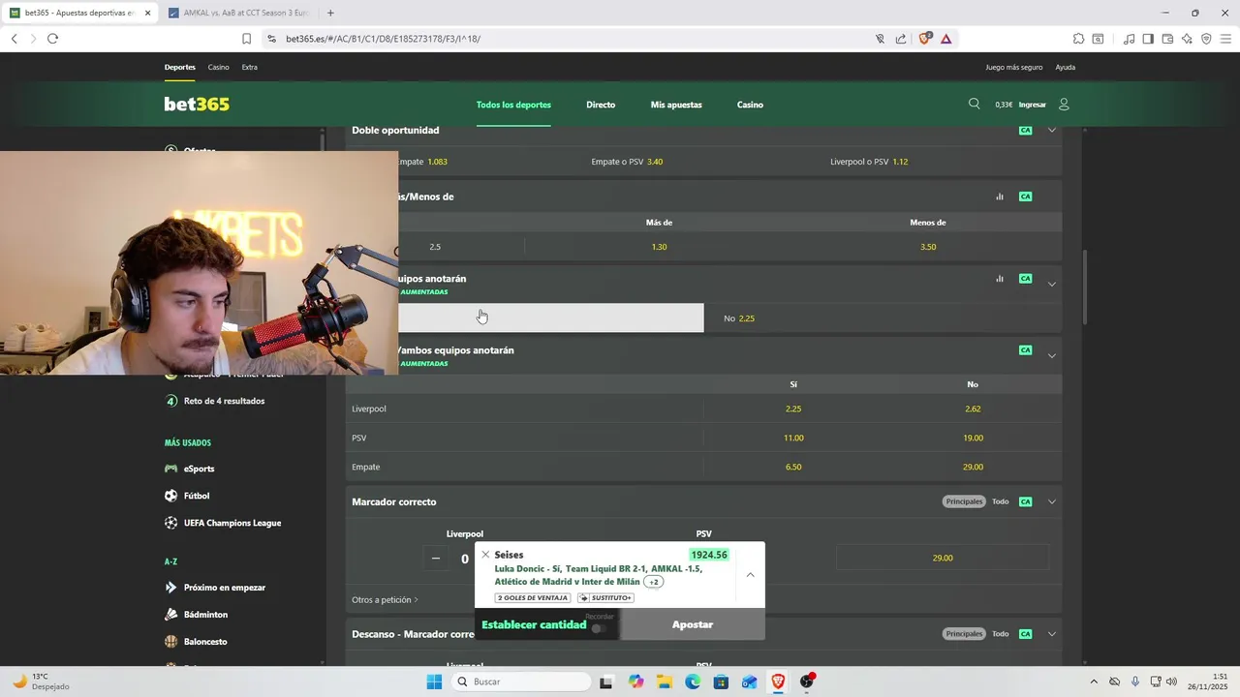The width and height of the screenshot is (1240, 697).
Task: Expand the +2 more selections badge
Action: (654, 582)
